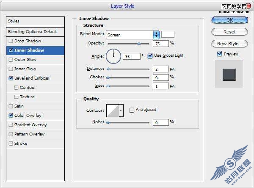The height and width of the screenshot is (188, 254).
Task: Click the OK button
Action: 229,20
